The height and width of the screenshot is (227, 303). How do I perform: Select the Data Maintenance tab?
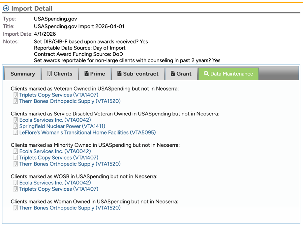pos(228,74)
